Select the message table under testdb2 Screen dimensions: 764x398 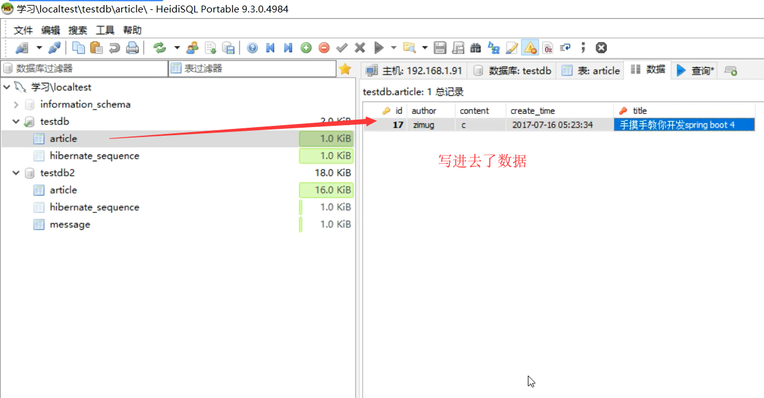70,224
